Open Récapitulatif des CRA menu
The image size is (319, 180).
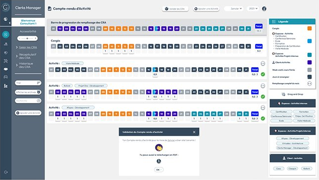[x=28, y=56]
